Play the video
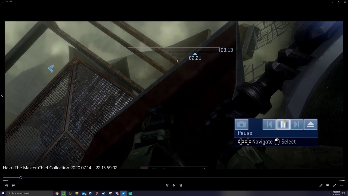348x196 pixels. 174,185
